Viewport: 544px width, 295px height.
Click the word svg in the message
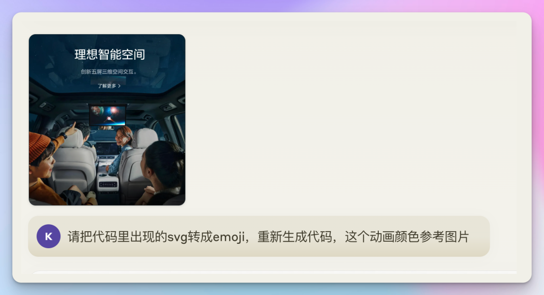[177, 238]
